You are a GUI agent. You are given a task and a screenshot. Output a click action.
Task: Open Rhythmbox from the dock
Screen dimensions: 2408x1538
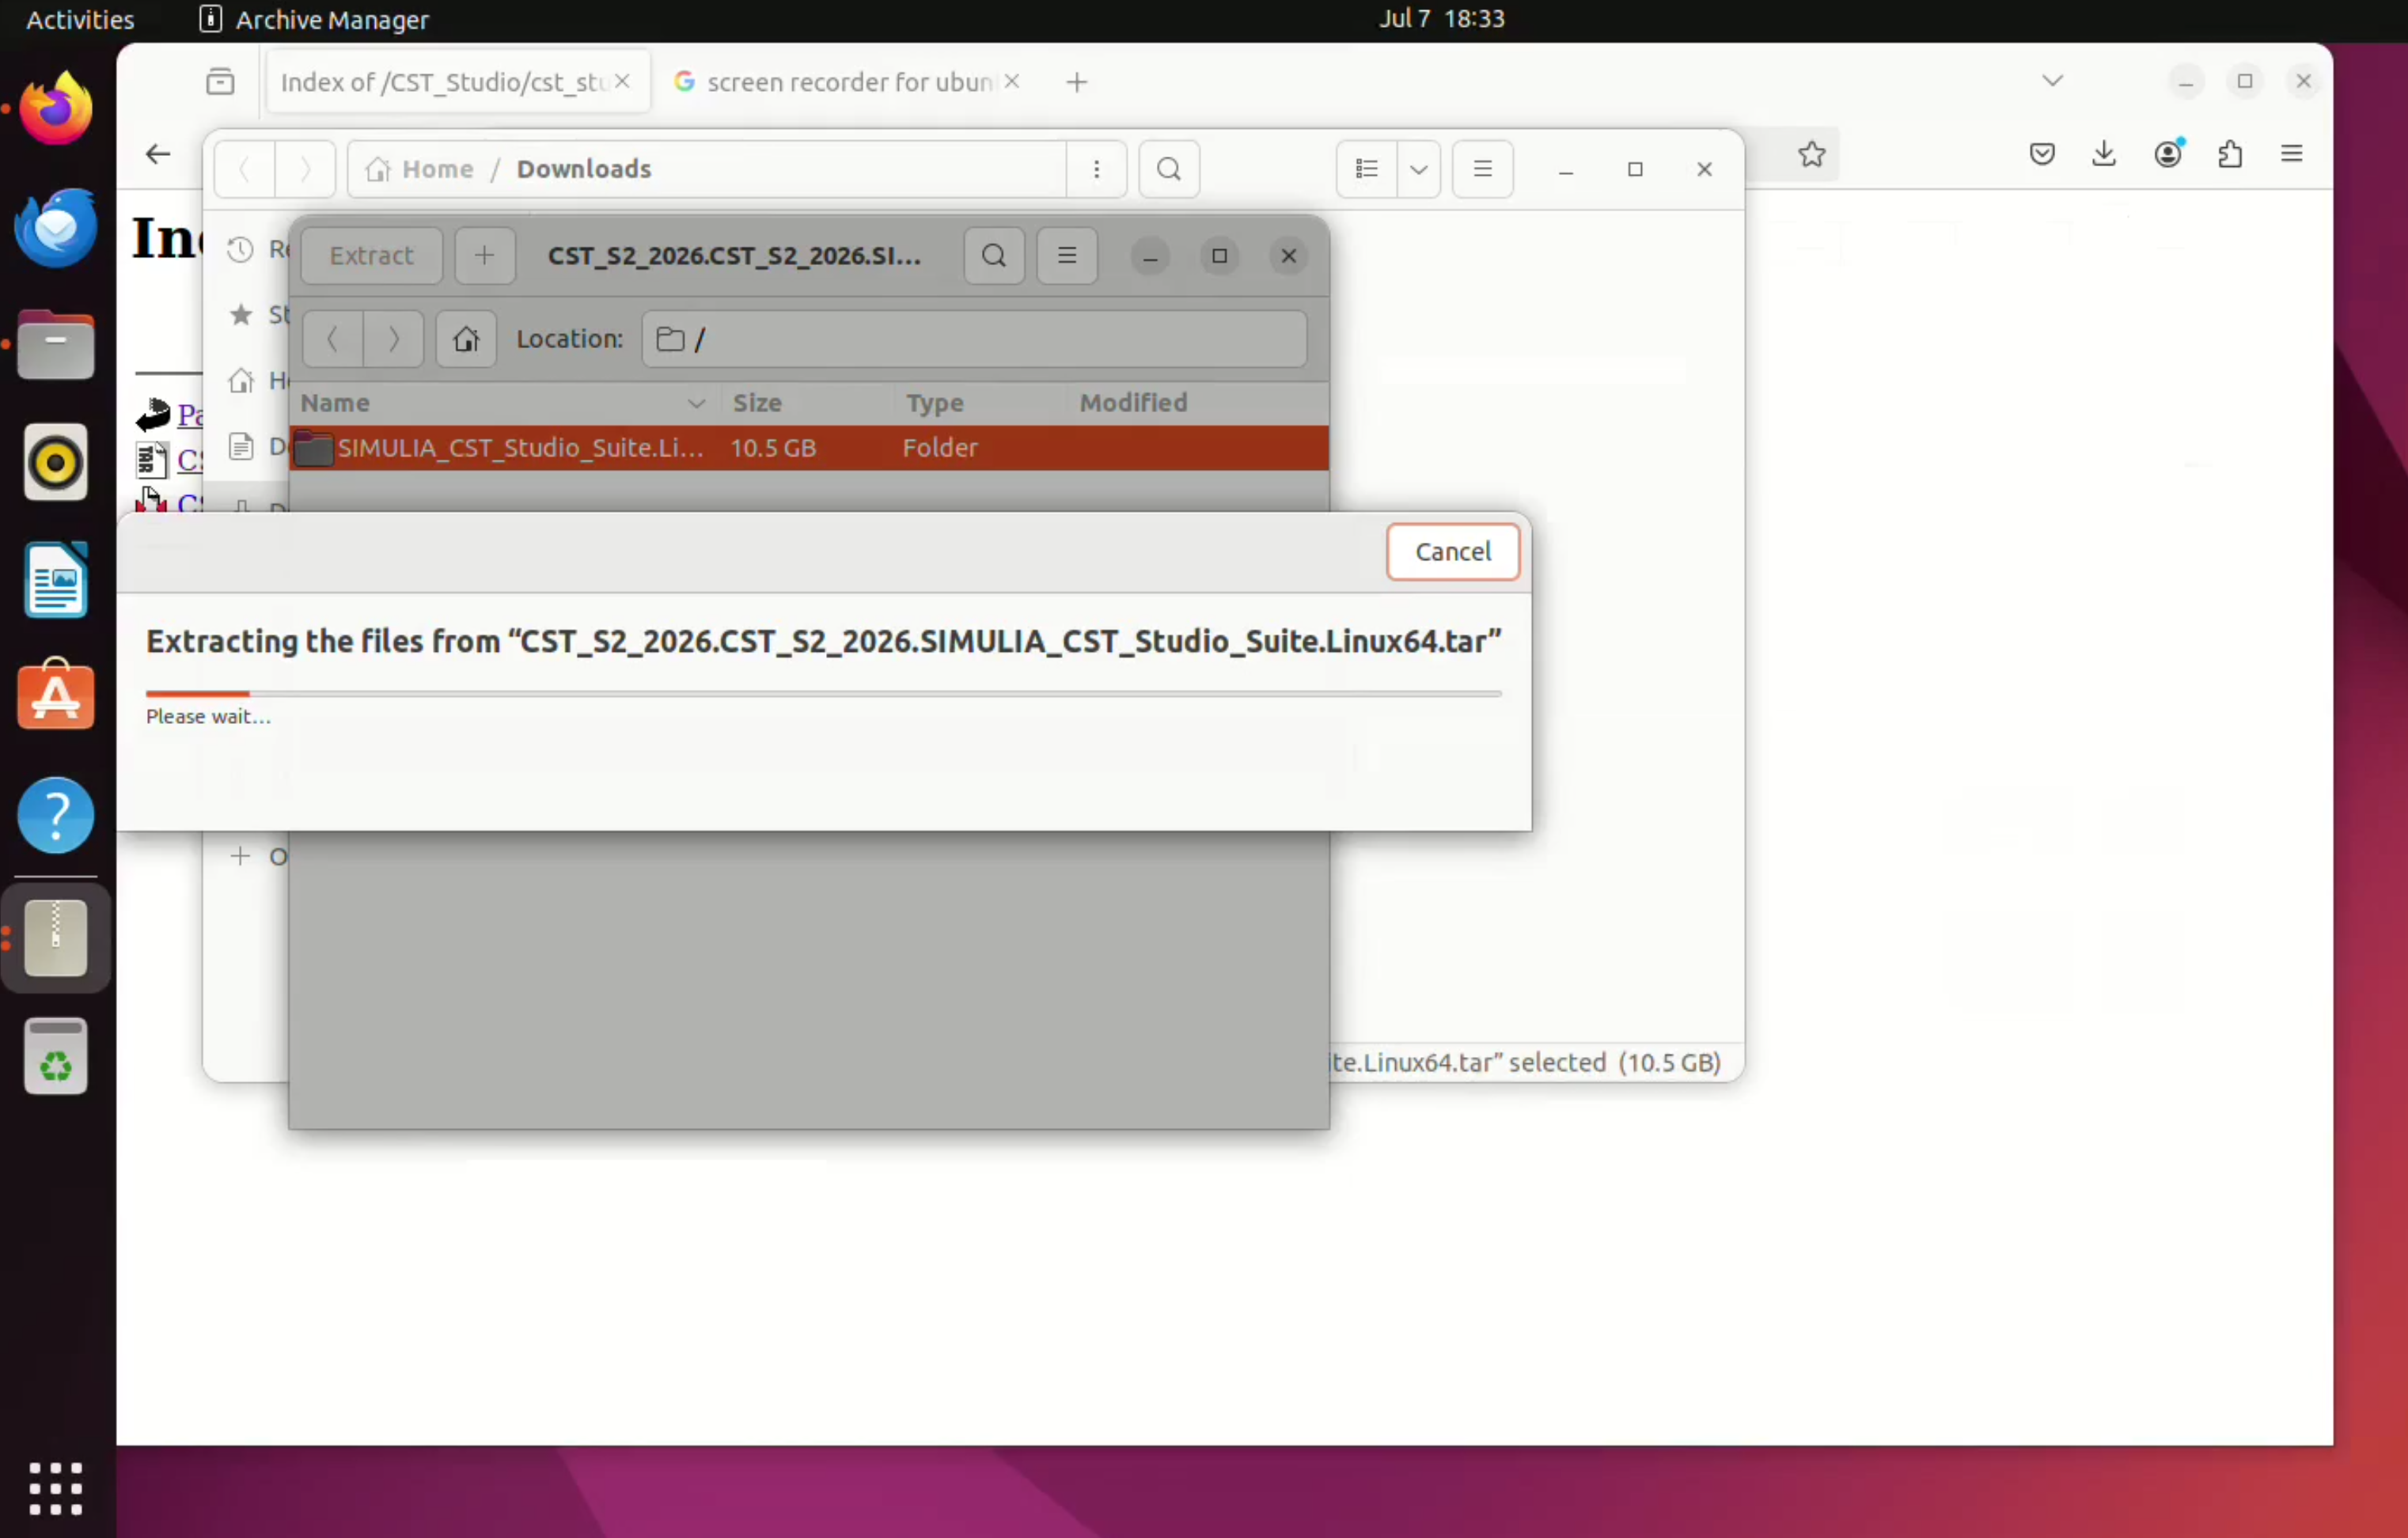[56, 462]
